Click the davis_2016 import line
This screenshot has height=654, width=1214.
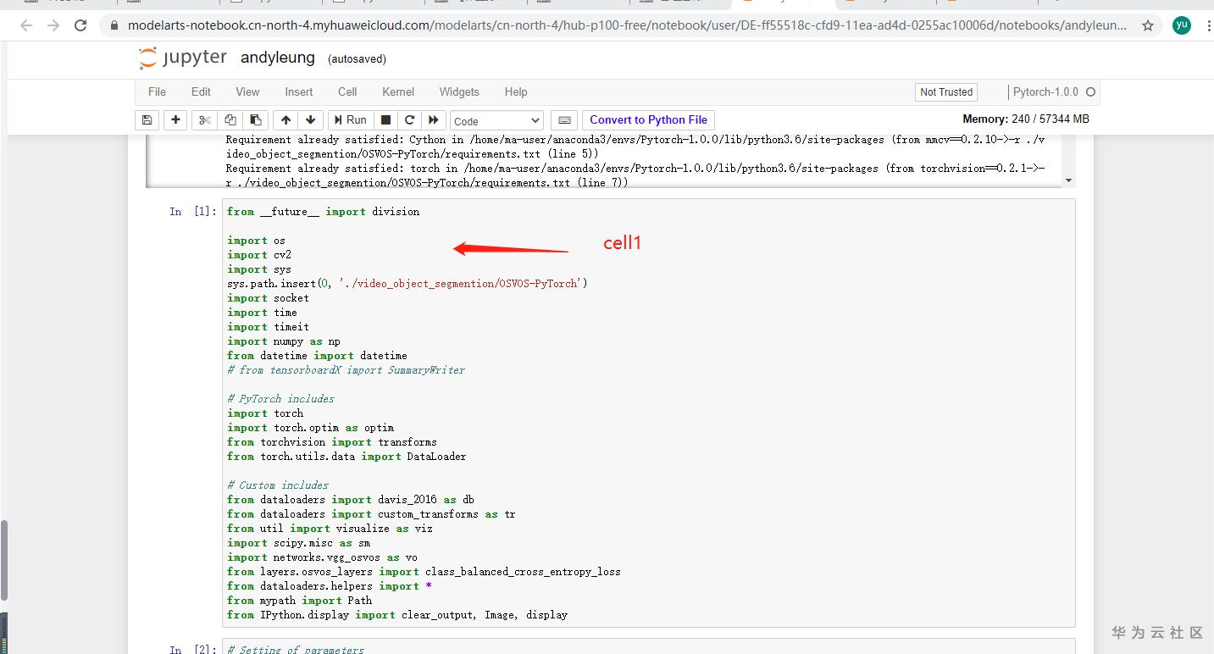[351, 500]
